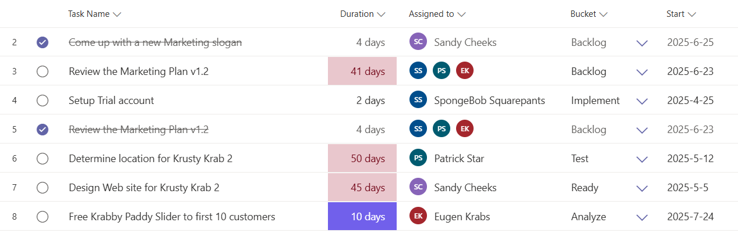This screenshot has width=738, height=233.
Task: Mark Free Krabby Paddy Slider task complete
Action: pyautogui.click(x=43, y=217)
